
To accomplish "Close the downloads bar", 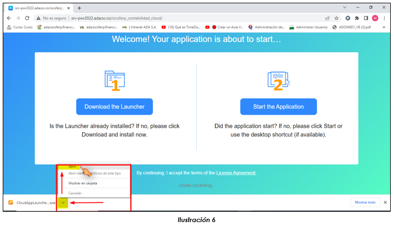I will pyautogui.click(x=385, y=202).
